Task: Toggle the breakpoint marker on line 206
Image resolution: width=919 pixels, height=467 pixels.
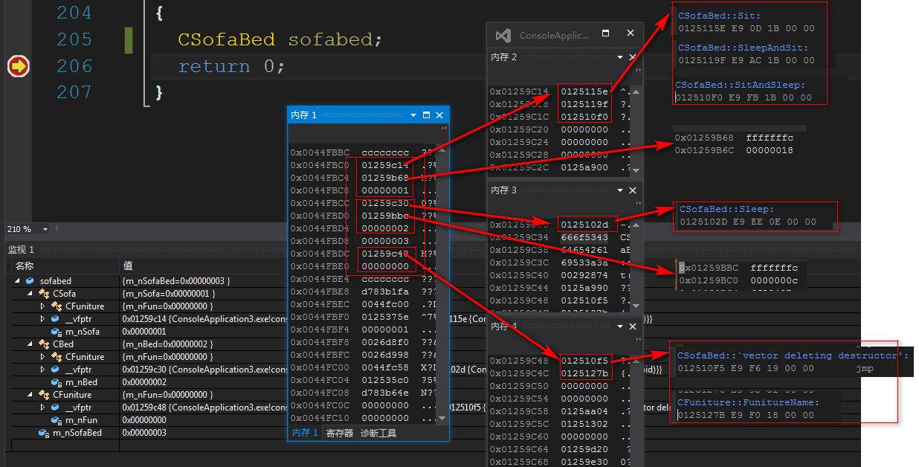Action: (18, 67)
